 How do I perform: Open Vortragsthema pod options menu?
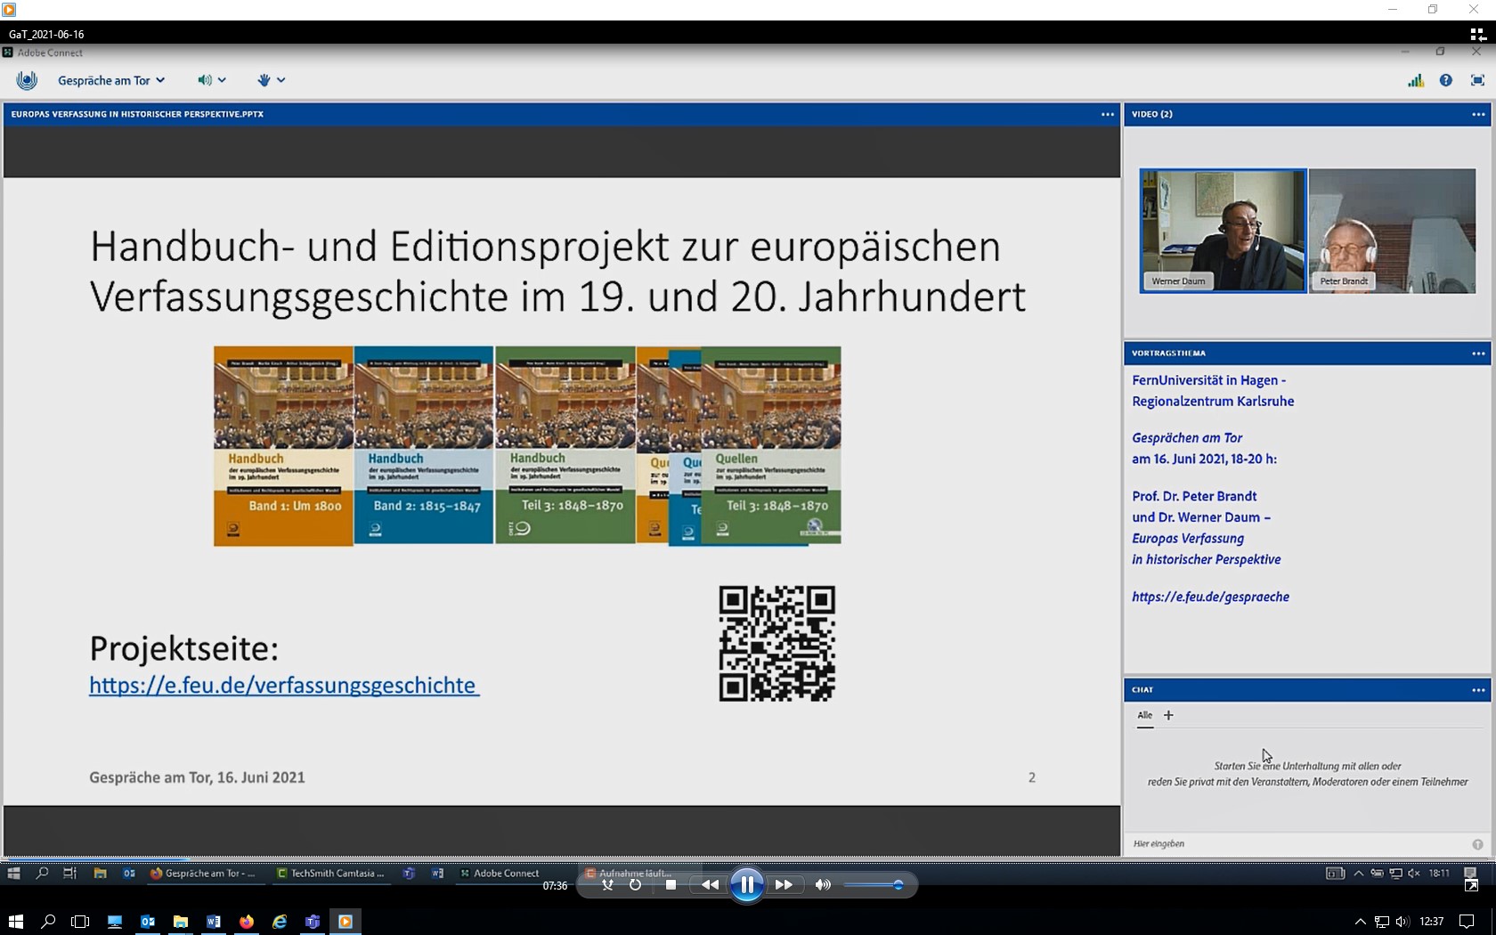click(1478, 354)
